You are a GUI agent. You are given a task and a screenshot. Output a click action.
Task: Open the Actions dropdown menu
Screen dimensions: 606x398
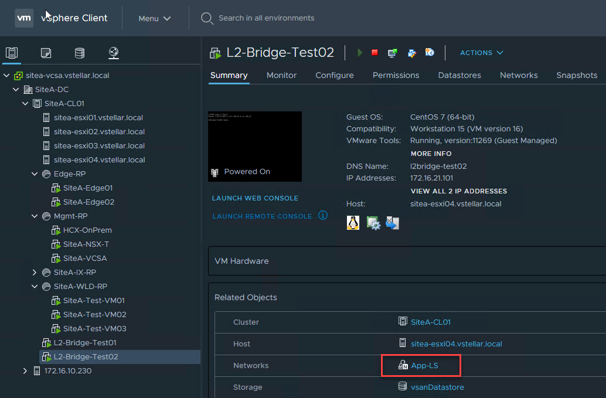click(481, 53)
